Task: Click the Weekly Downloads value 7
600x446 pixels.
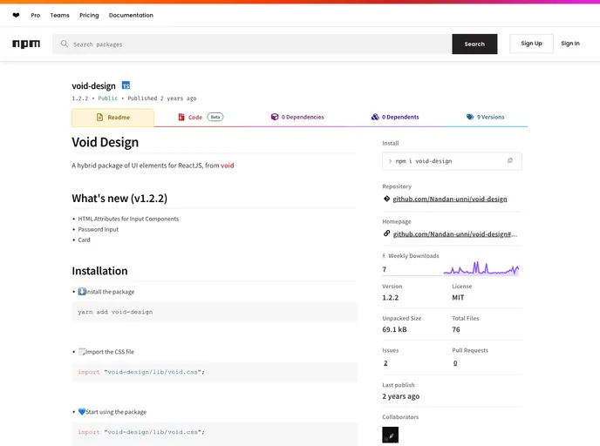Action: pos(385,269)
